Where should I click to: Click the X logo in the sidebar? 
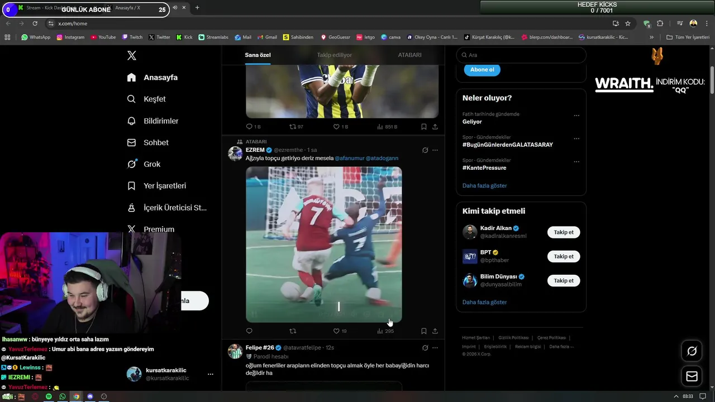tap(132, 55)
